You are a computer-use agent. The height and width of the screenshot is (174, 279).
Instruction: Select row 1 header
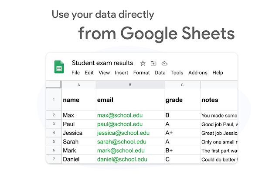click(54, 100)
